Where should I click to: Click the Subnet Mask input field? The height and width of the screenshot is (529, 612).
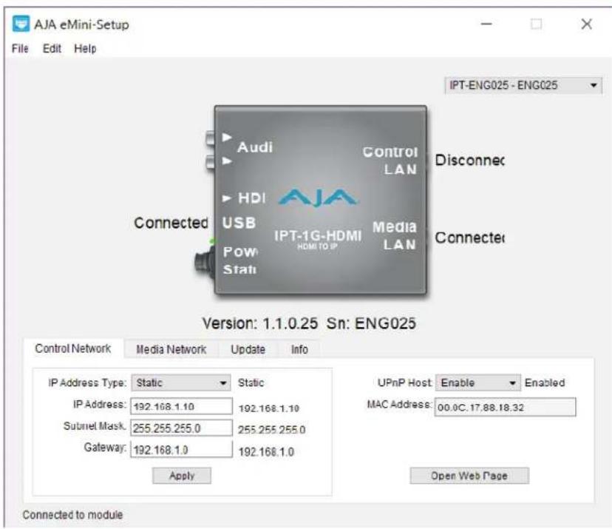[x=182, y=428]
